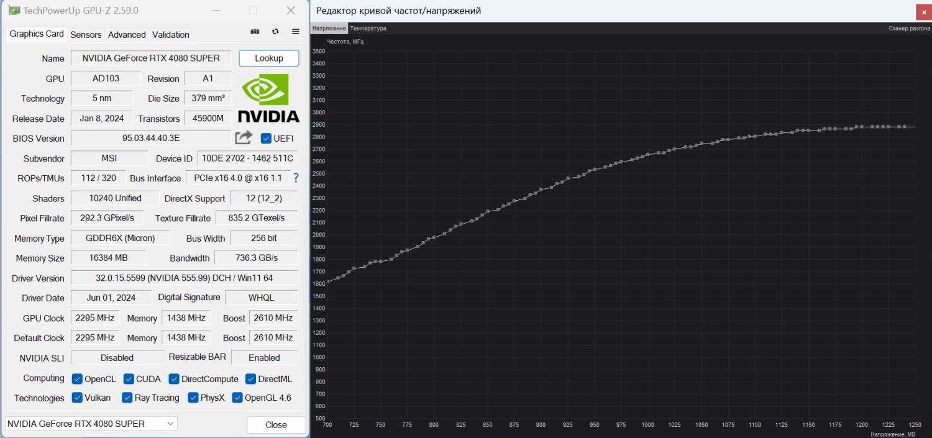This screenshot has height=438, width=932.
Task: Click the Close button in GPU-Z
Action: 276,425
